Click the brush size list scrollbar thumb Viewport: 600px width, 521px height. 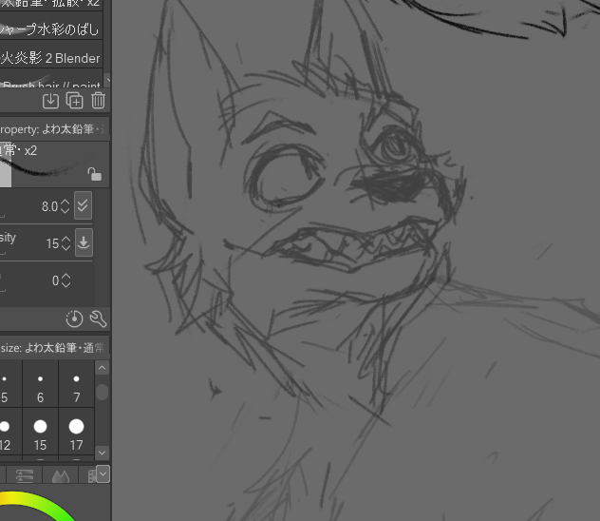[x=102, y=393]
